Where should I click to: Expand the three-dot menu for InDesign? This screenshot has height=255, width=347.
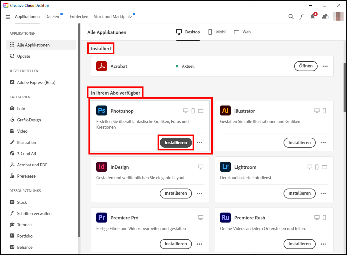199,193
